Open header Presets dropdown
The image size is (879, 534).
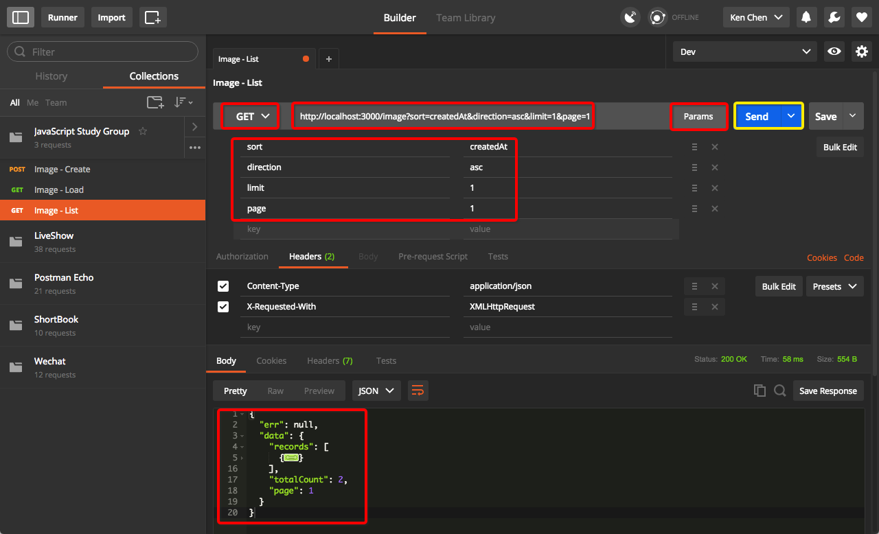coord(834,286)
